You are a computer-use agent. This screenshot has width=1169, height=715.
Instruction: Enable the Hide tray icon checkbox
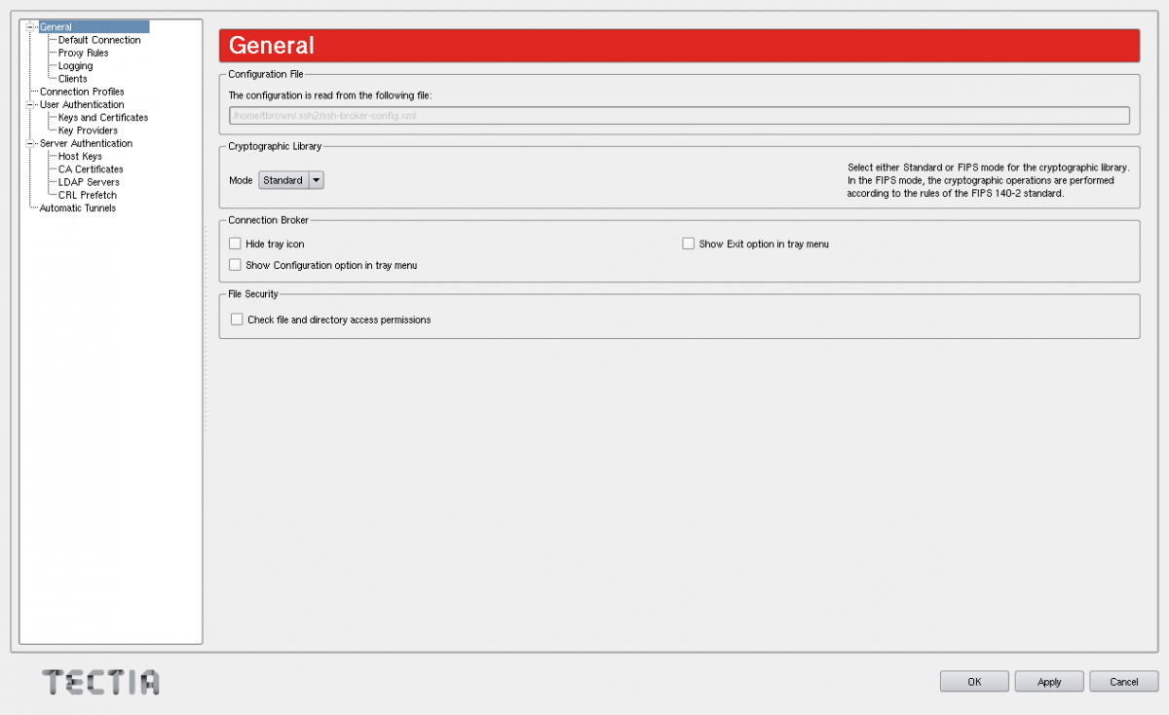235,244
